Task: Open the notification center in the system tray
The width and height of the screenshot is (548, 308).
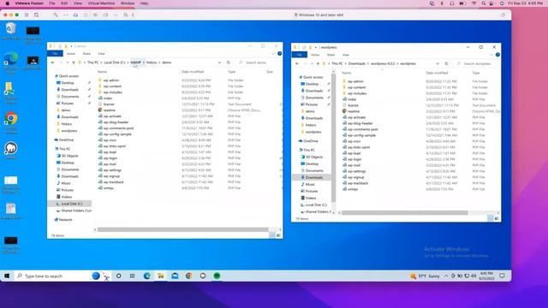Action: pos(503,275)
